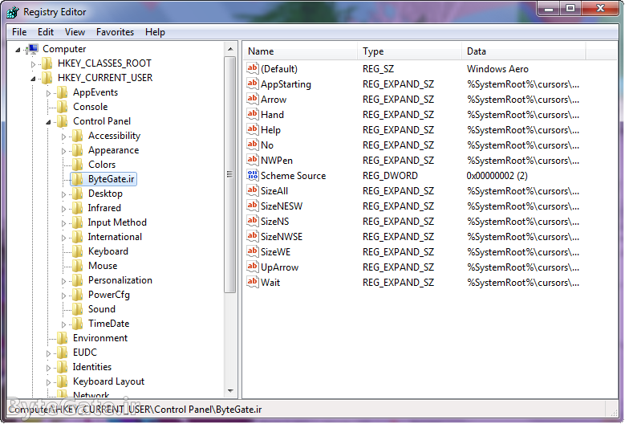This screenshot has height=424, width=625.
Task: Click the Computer icon at tree root
Action: [x=33, y=49]
